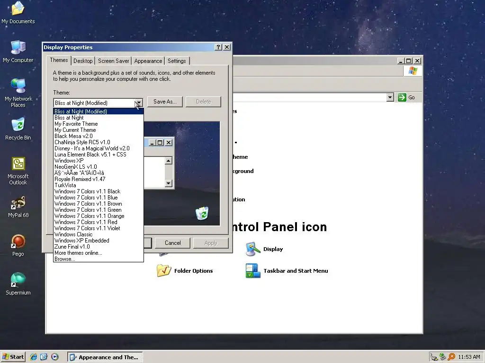
Task: Click the green Go arrow button
Action: tap(402, 97)
